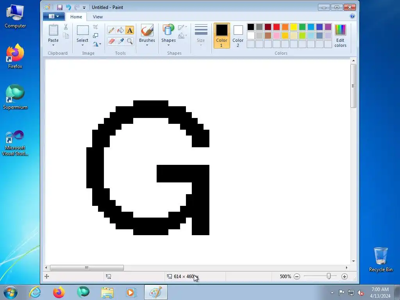The width and height of the screenshot is (400, 300).
Task: Open the Size line thickness dropdown
Action: 201,36
